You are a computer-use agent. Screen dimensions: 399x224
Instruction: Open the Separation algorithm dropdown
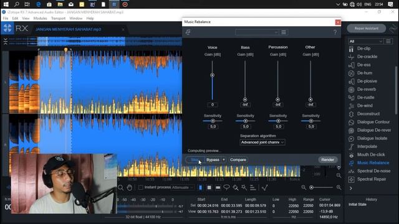tap(262, 142)
